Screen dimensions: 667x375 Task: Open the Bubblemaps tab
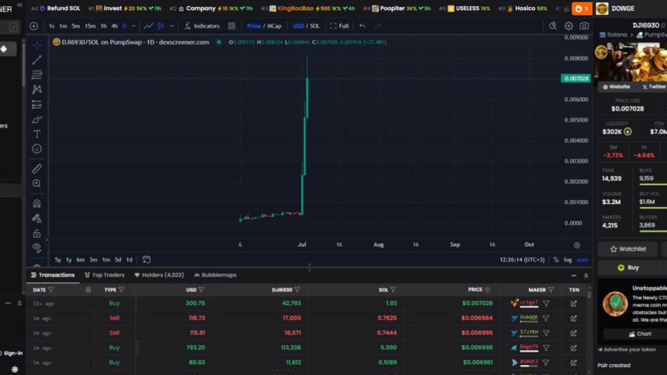(215, 275)
